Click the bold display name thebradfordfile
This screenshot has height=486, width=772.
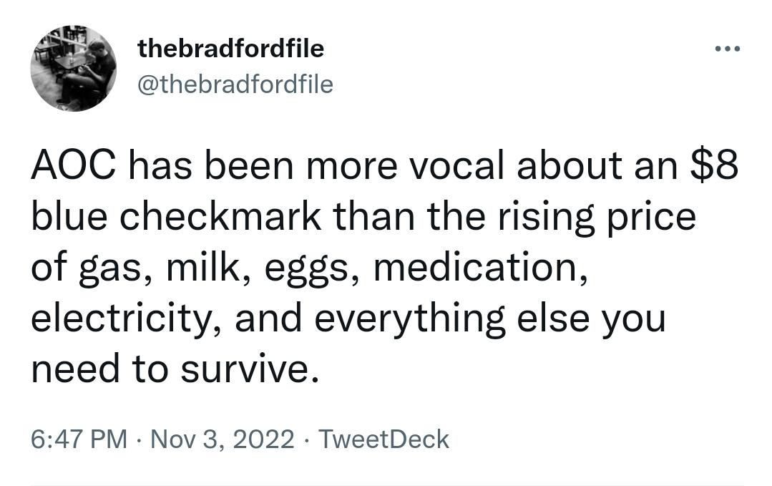pyautogui.click(x=231, y=48)
